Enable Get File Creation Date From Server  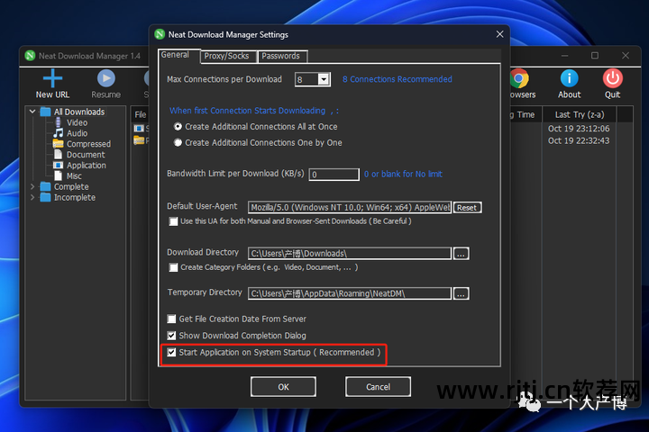pyautogui.click(x=171, y=319)
